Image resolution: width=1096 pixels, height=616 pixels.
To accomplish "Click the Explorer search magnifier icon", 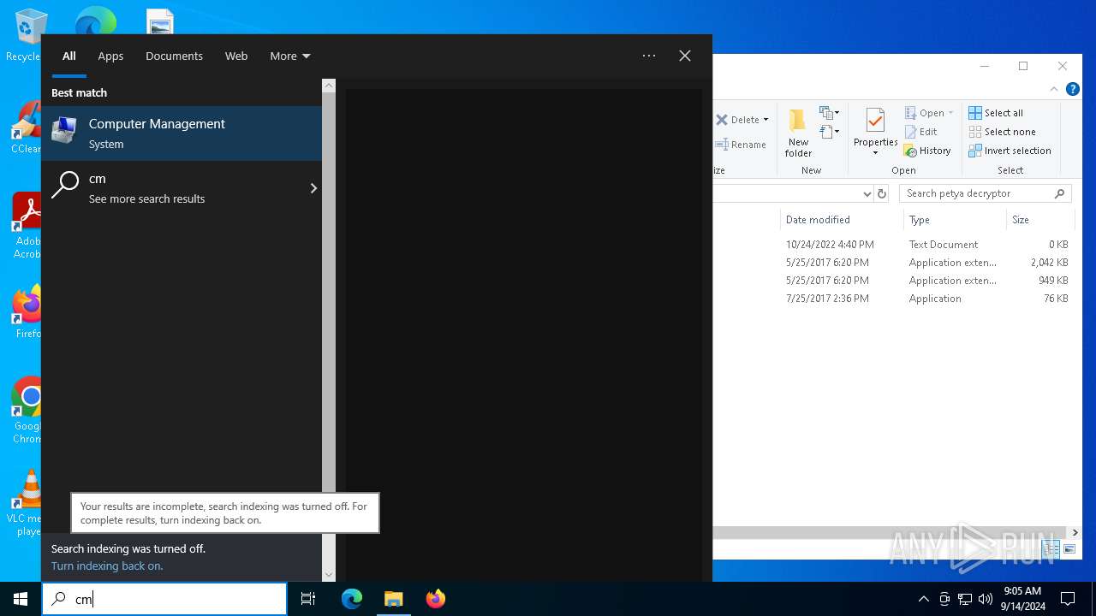I will (1060, 193).
